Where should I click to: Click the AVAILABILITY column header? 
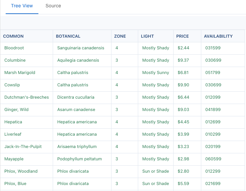click(x=223, y=36)
